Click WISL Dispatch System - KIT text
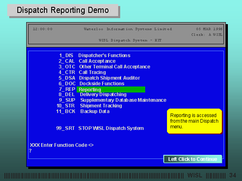242x181 pixels. click(x=130, y=40)
